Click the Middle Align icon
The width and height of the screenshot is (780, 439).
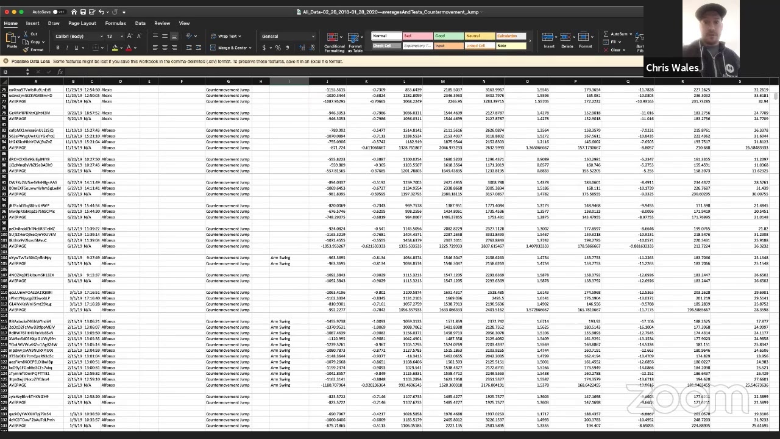coord(165,36)
